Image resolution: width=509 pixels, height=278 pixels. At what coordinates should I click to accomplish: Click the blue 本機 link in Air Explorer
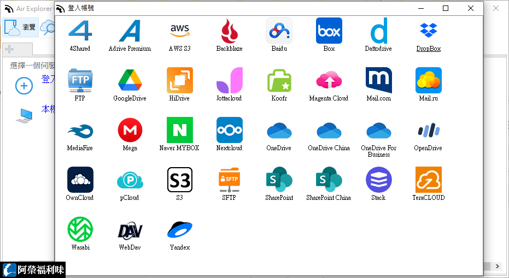[x=48, y=109]
